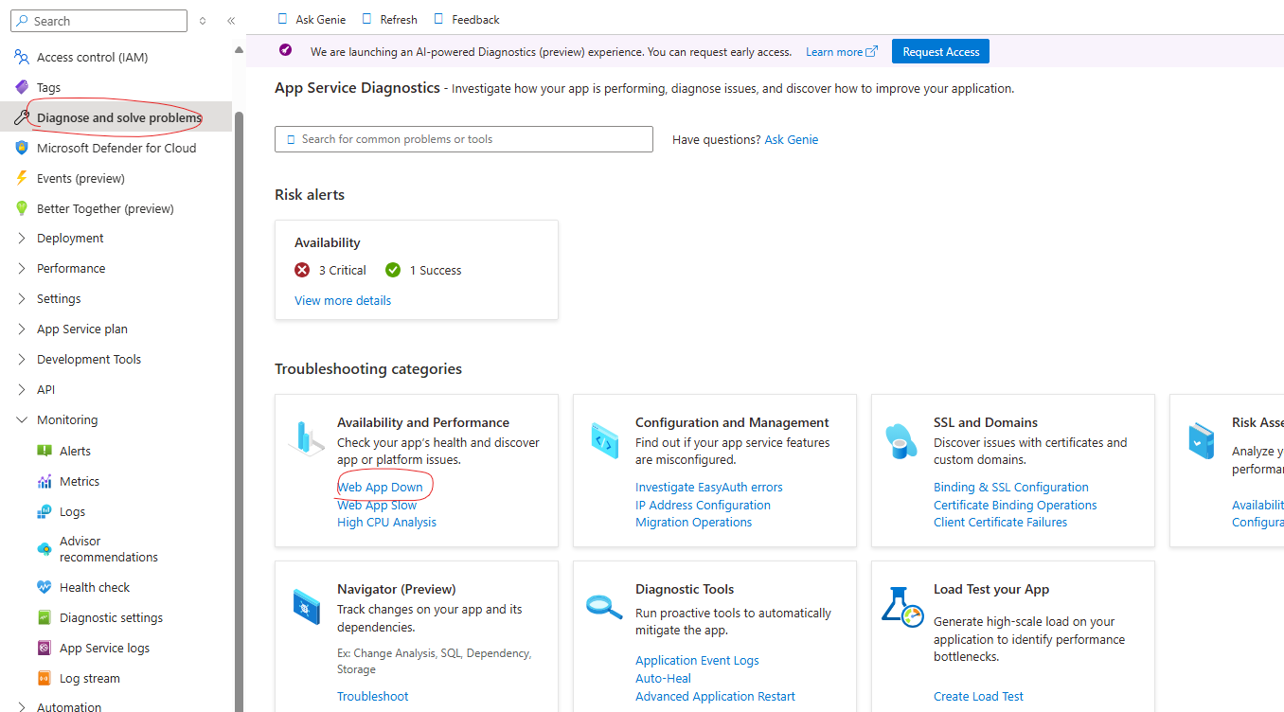Click the sidebar vertical scrollbar
This screenshot has width=1284, height=712.
tap(239, 411)
